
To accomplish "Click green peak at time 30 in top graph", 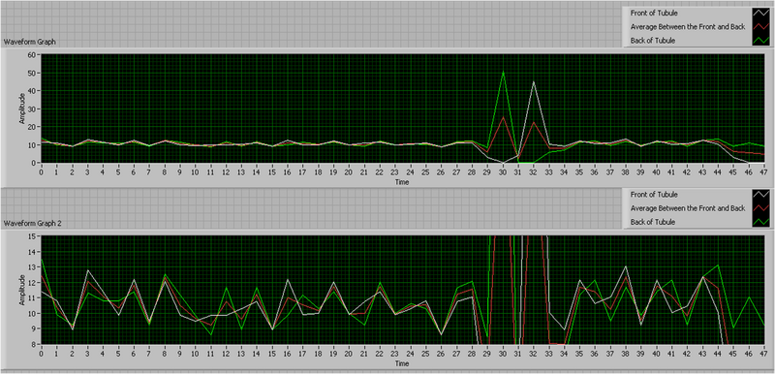I will pyautogui.click(x=503, y=72).
